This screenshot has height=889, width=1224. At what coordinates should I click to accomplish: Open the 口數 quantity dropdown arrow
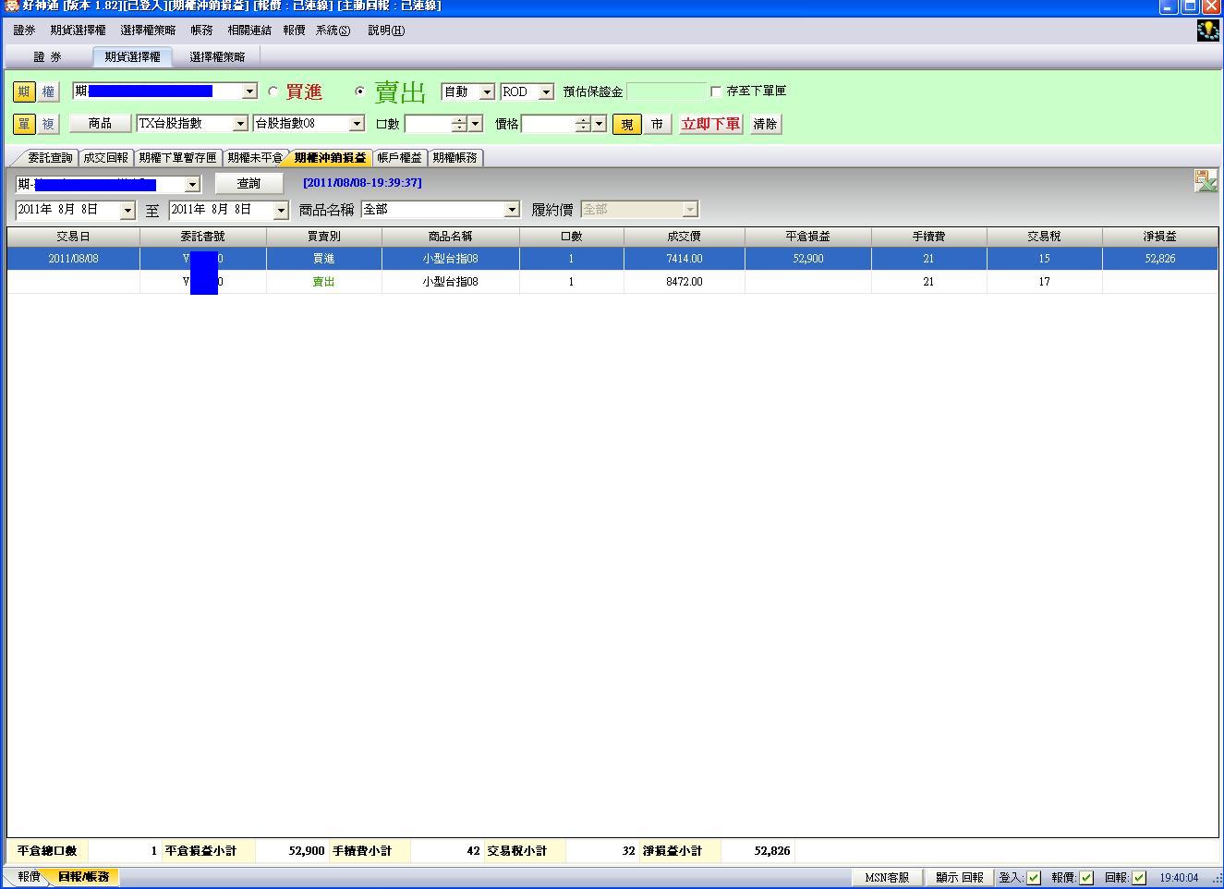point(476,124)
